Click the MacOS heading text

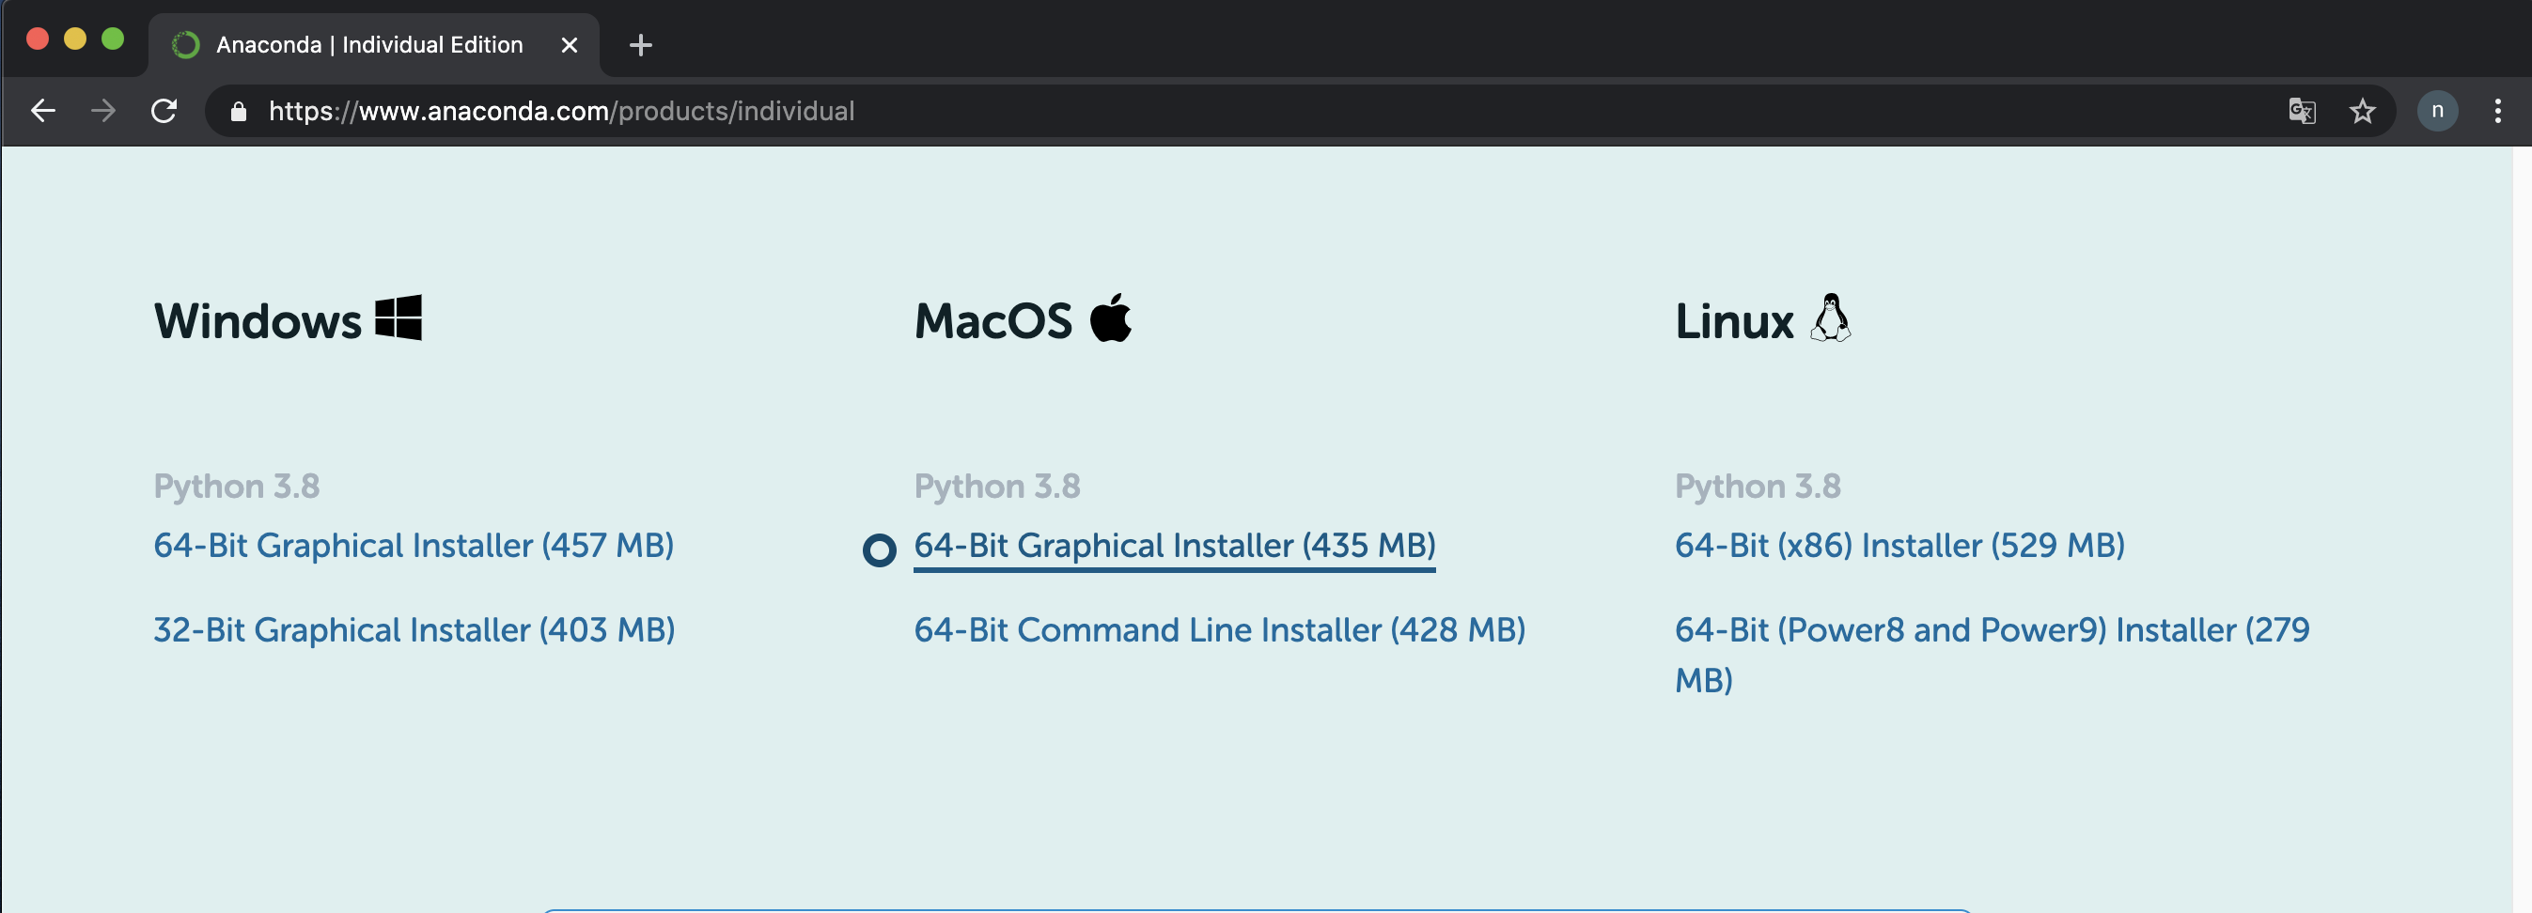(992, 321)
